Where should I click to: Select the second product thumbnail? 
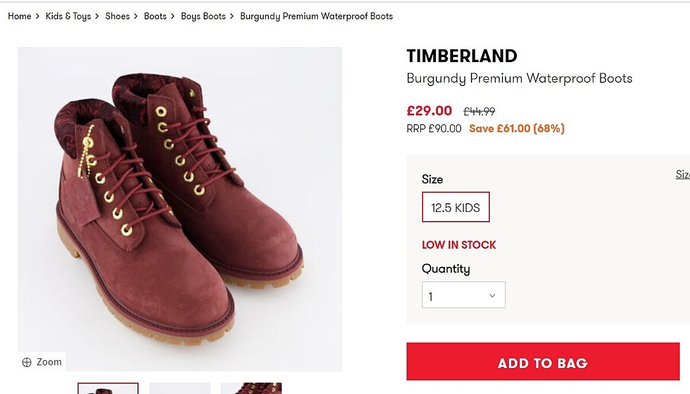179,389
